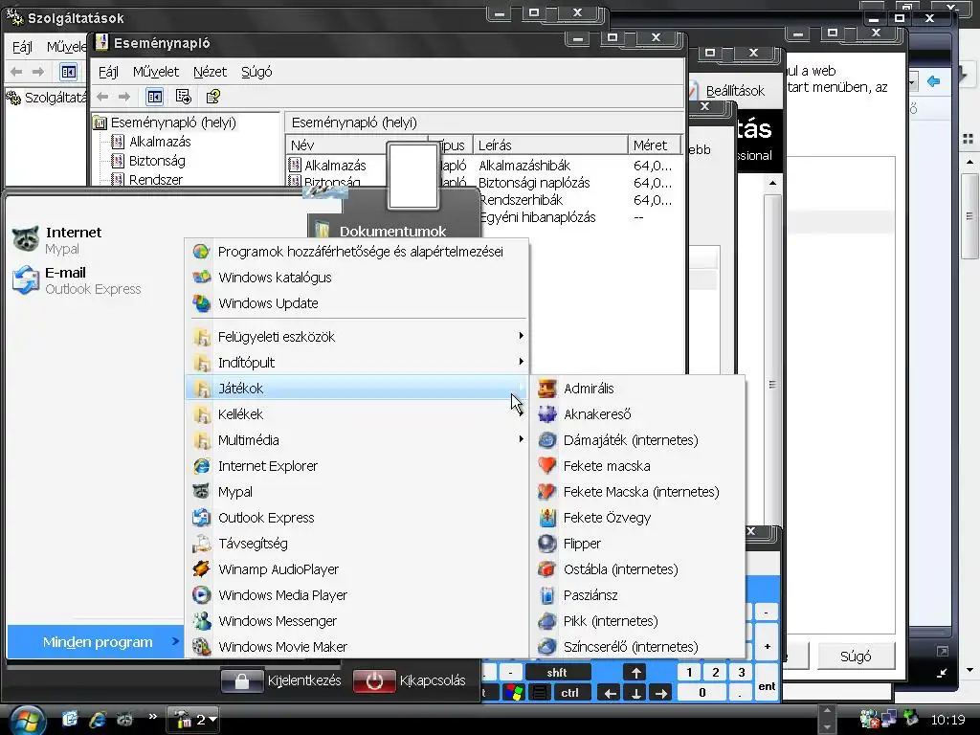This screenshot has height=735, width=980.
Task: Start Fekete macska hearts game
Action: [x=637, y=466]
